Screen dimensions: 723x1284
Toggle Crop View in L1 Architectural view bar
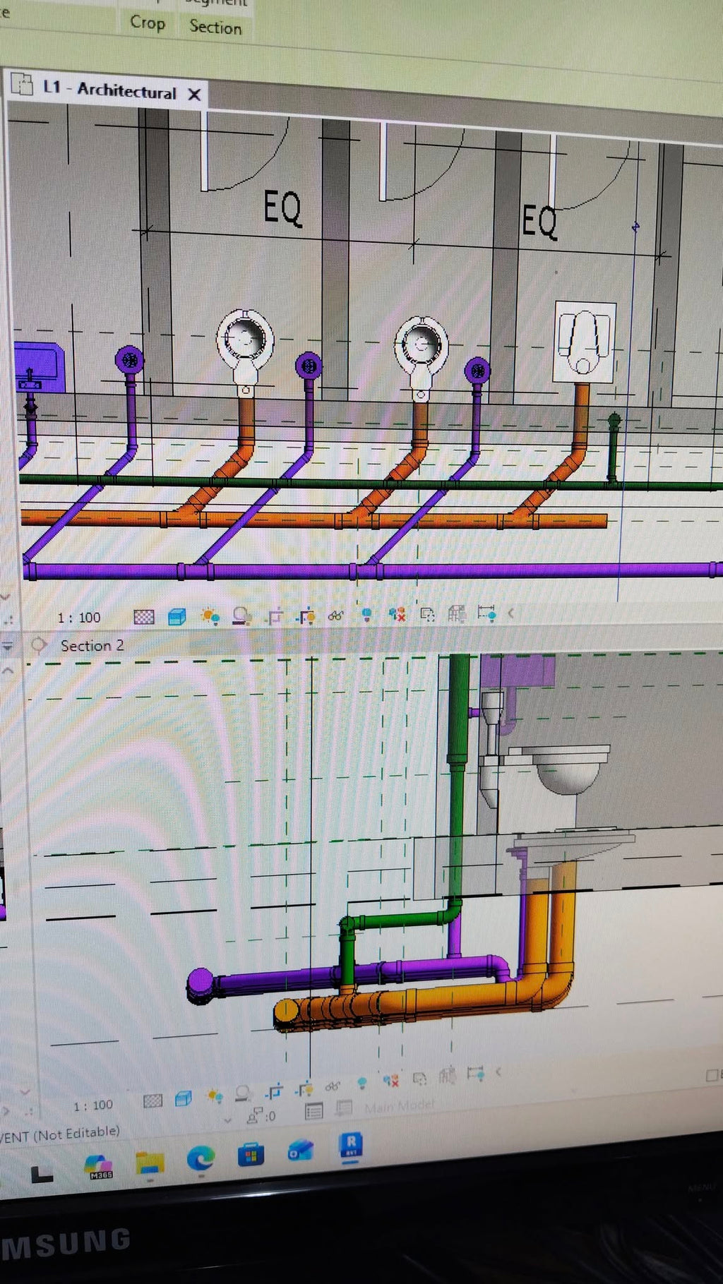coord(275,616)
